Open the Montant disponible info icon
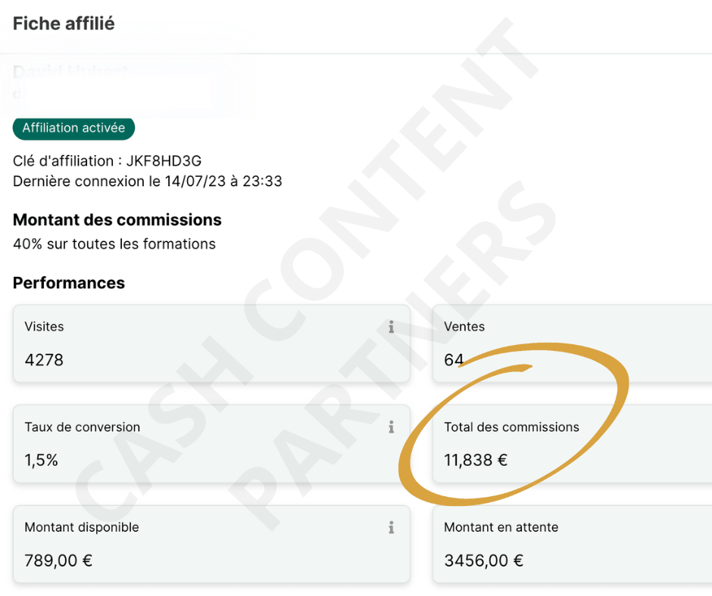The image size is (712, 596). click(392, 527)
